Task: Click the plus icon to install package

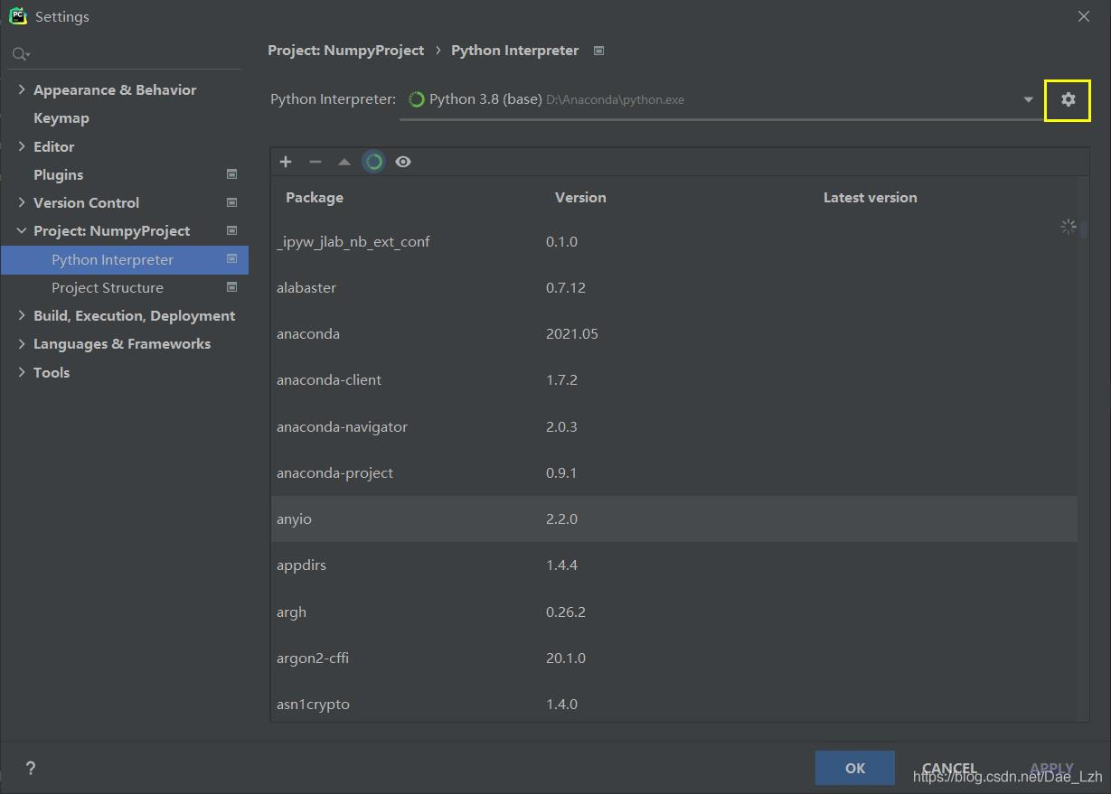Action: click(286, 162)
